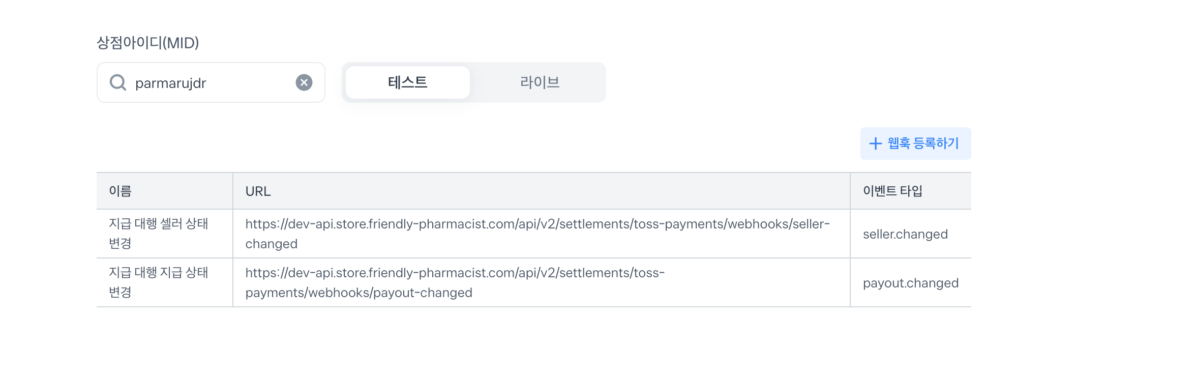1194x375 pixels.
Task: Click the plus icon for webhook registration
Action: click(875, 143)
